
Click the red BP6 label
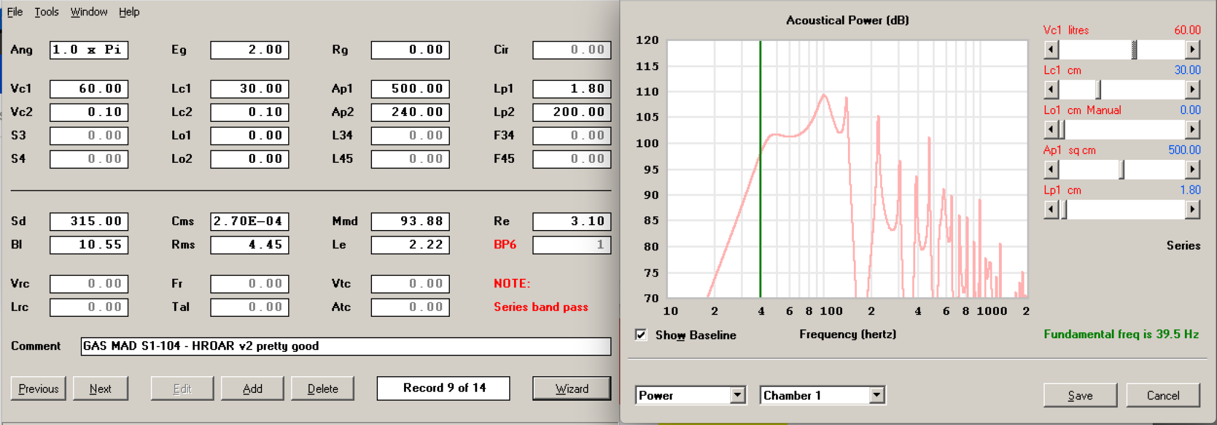coord(505,245)
